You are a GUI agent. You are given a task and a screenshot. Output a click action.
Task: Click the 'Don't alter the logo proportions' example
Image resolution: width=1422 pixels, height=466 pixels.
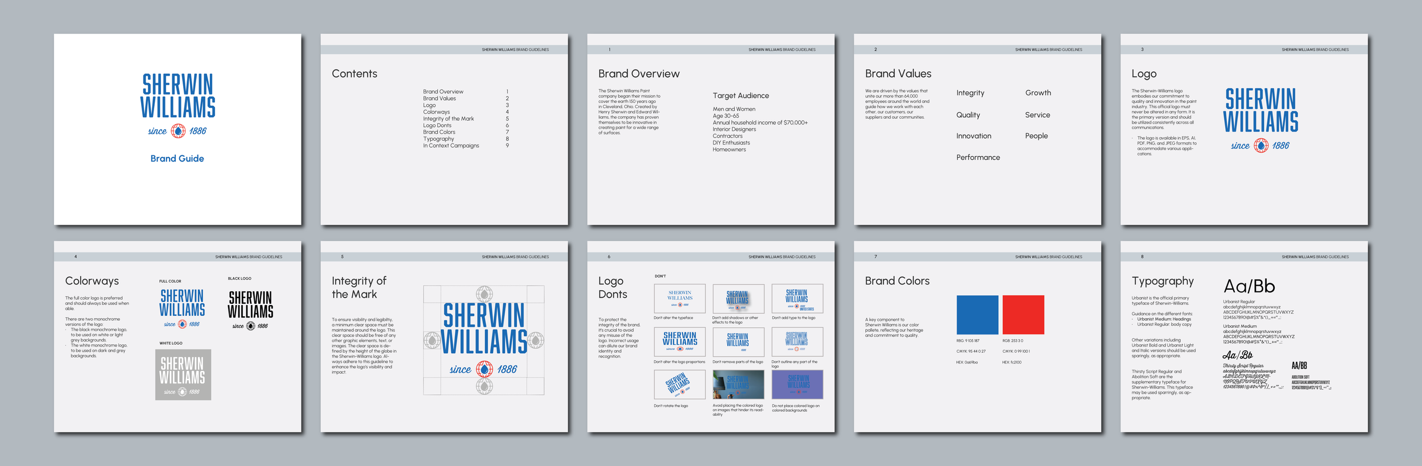(x=680, y=341)
